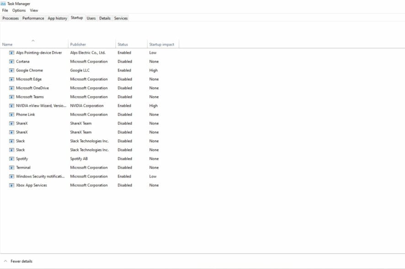Select the Phone Link startup entry

point(25,114)
